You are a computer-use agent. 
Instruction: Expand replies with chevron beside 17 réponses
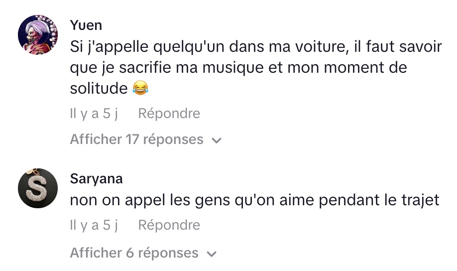pos(216,140)
